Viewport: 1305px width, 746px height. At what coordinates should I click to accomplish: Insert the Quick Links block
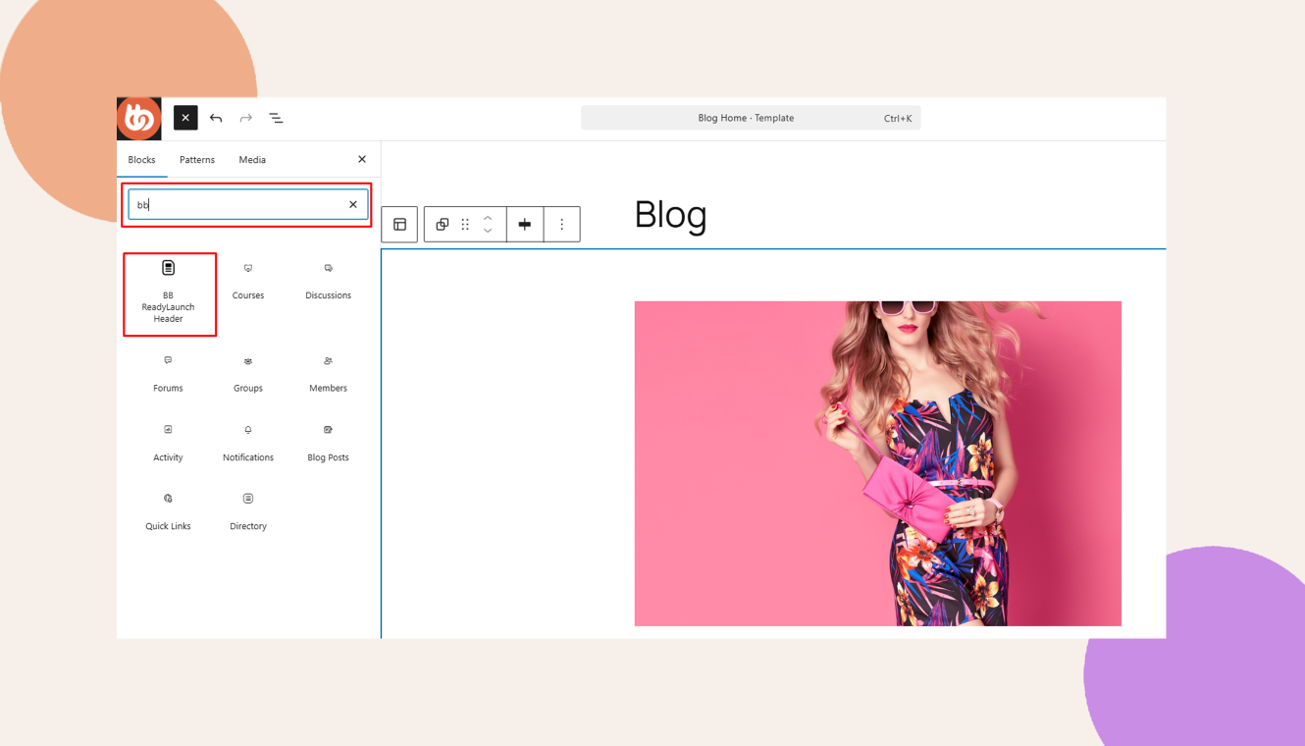168,512
